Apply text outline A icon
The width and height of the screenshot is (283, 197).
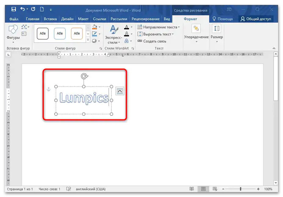(x=127, y=34)
